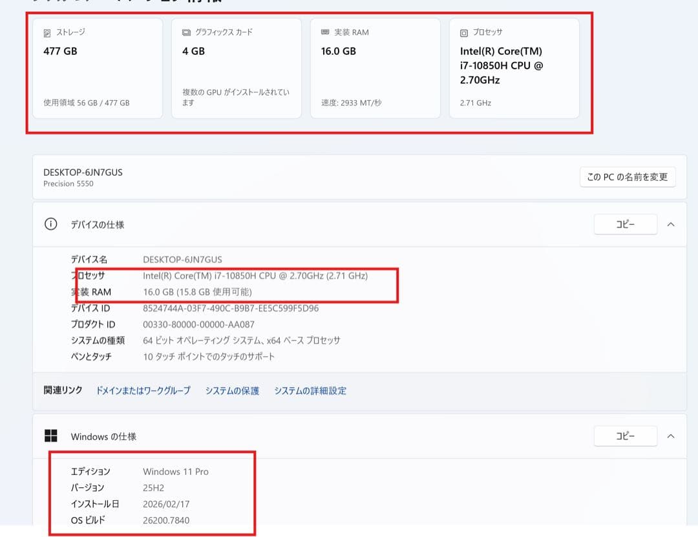Open ドメインまたはワークグループ link

click(142, 391)
